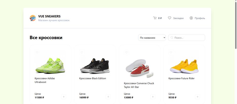The image size is (237, 104).
Task: Click the profile user icon
Action: 191,18
